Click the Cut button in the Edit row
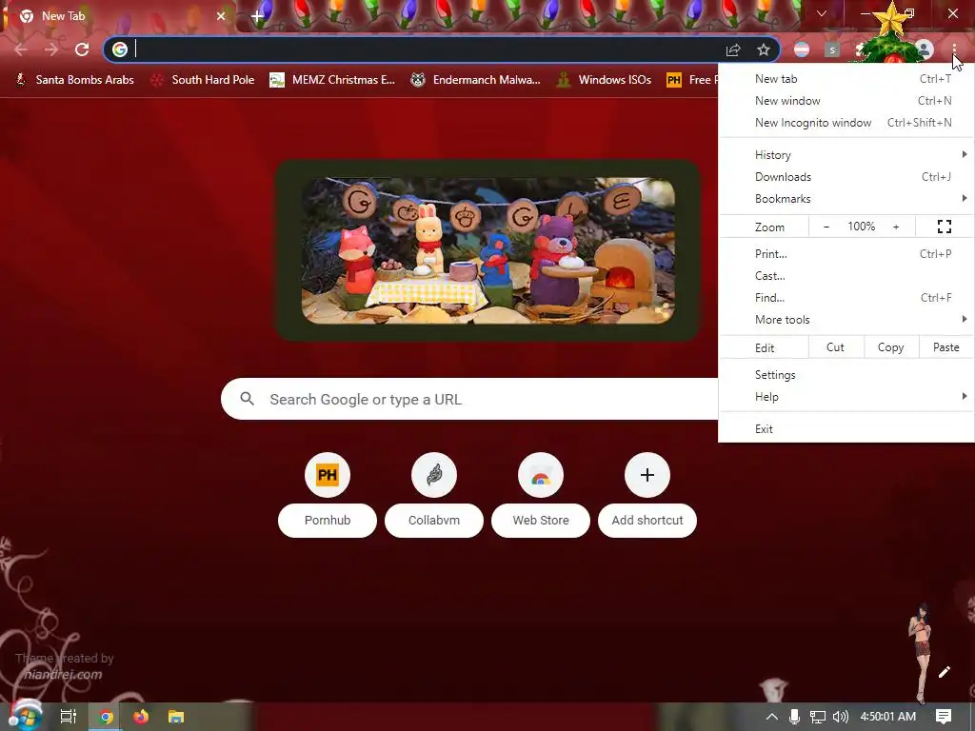 pos(835,347)
